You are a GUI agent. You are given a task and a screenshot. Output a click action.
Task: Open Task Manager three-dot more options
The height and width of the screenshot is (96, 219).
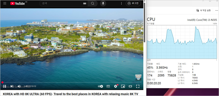click(217, 10)
